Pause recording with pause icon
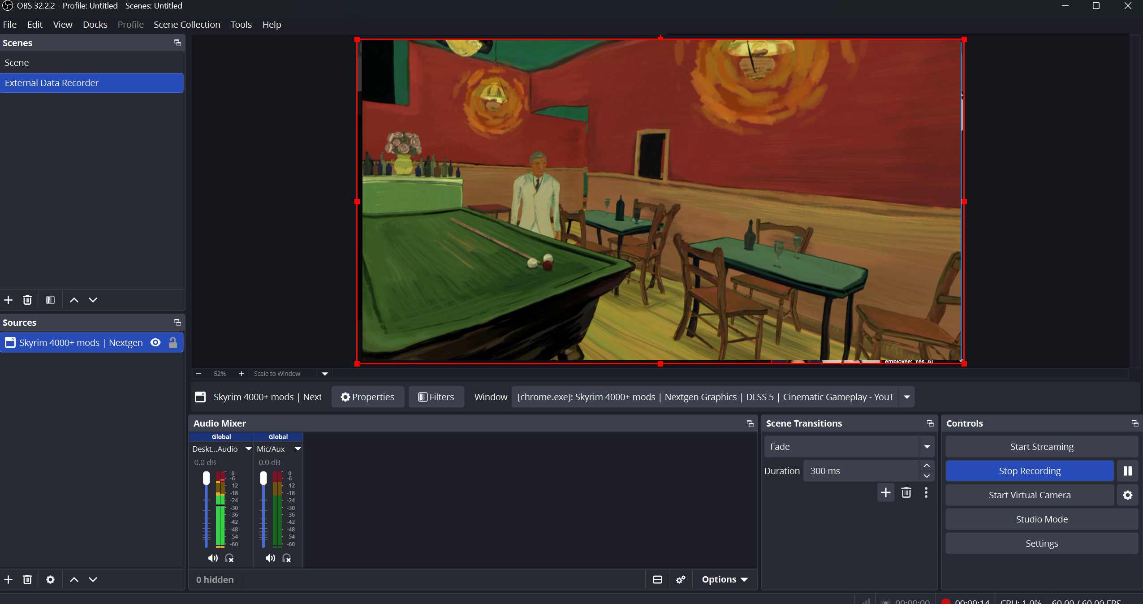 click(x=1127, y=471)
